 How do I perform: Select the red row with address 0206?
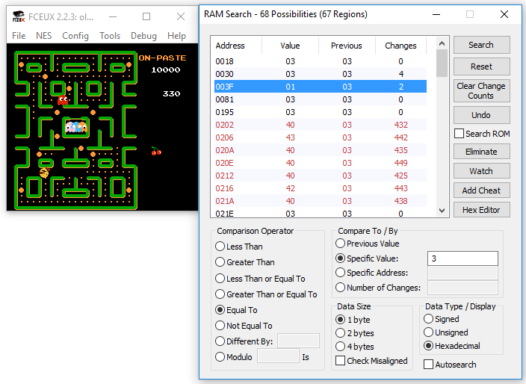point(321,137)
